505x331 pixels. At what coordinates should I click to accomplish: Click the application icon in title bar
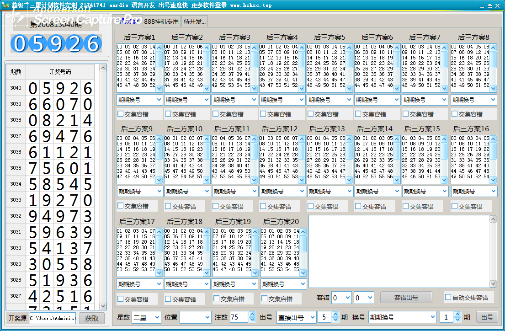(6, 5)
